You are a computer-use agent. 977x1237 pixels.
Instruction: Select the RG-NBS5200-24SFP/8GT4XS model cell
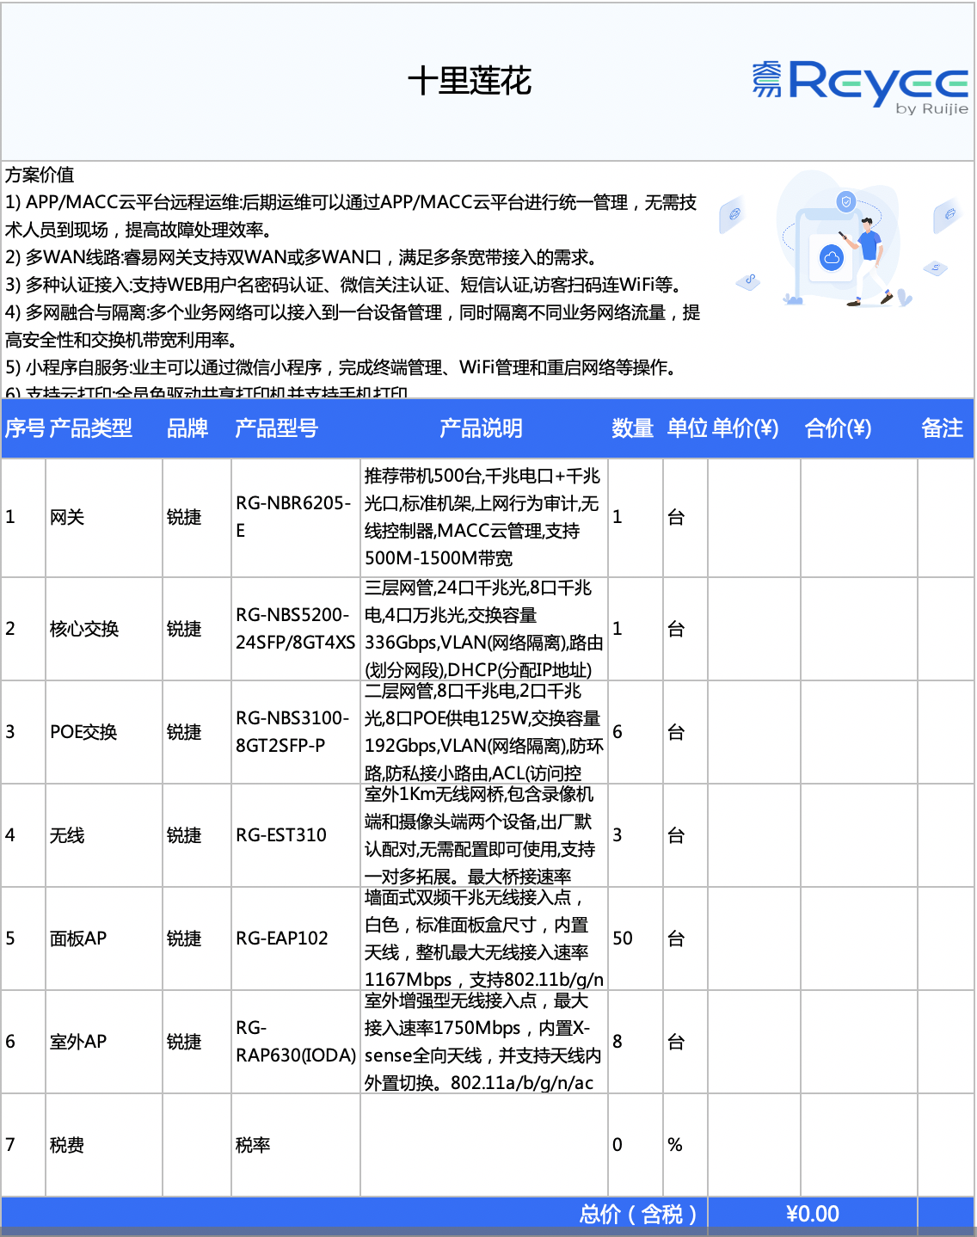point(296,629)
